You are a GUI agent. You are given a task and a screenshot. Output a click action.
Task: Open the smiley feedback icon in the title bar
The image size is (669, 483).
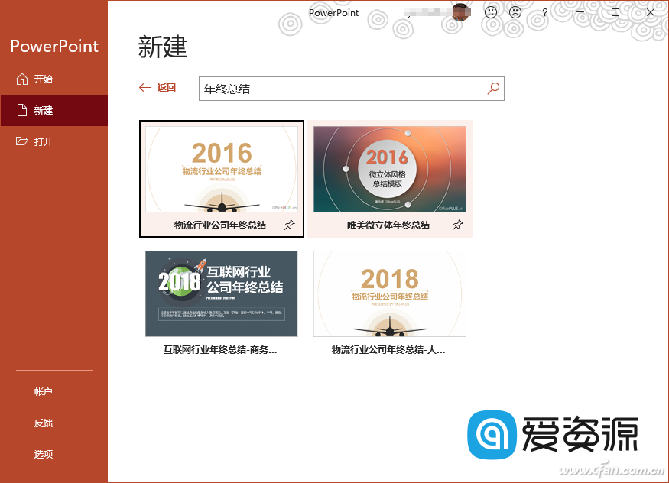[x=491, y=11]
